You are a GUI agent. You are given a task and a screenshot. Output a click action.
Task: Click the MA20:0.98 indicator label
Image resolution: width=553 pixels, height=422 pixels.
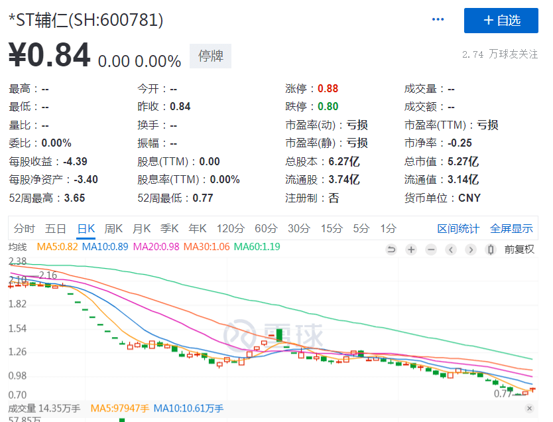[156, 247]
